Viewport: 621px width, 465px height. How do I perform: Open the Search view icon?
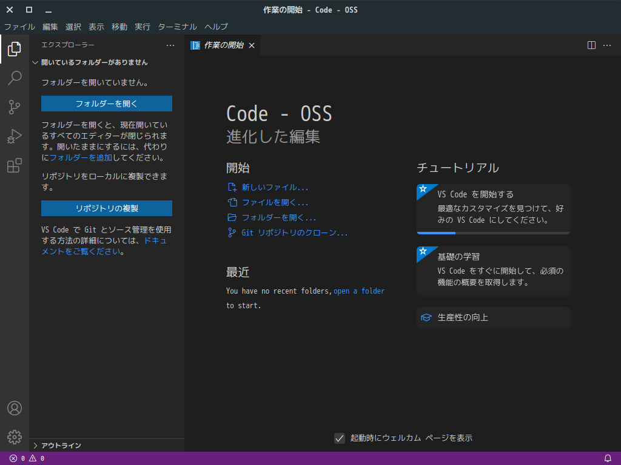pos(15,78)
